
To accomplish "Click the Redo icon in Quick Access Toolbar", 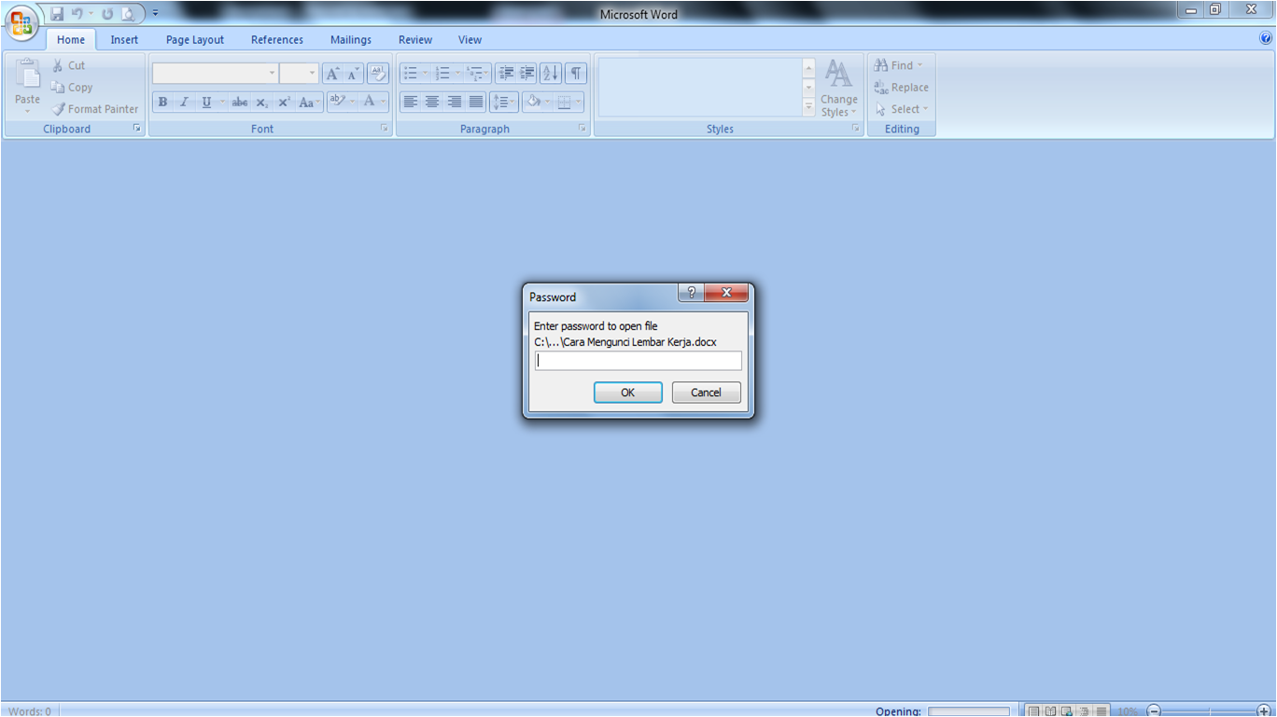I will point(107,14).
